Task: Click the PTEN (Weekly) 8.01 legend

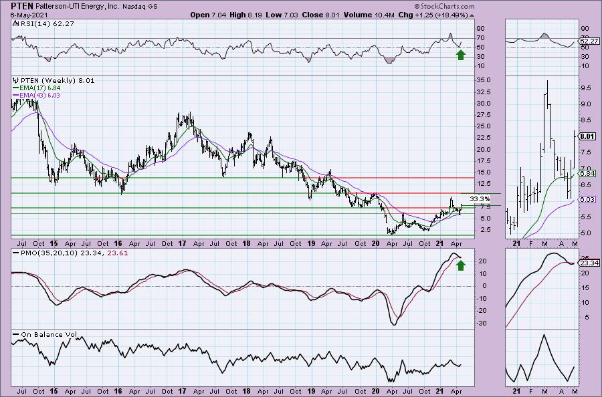Action: click(58, 81)
